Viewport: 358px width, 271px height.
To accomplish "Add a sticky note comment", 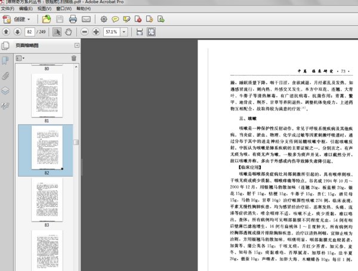I will (115, 19).
